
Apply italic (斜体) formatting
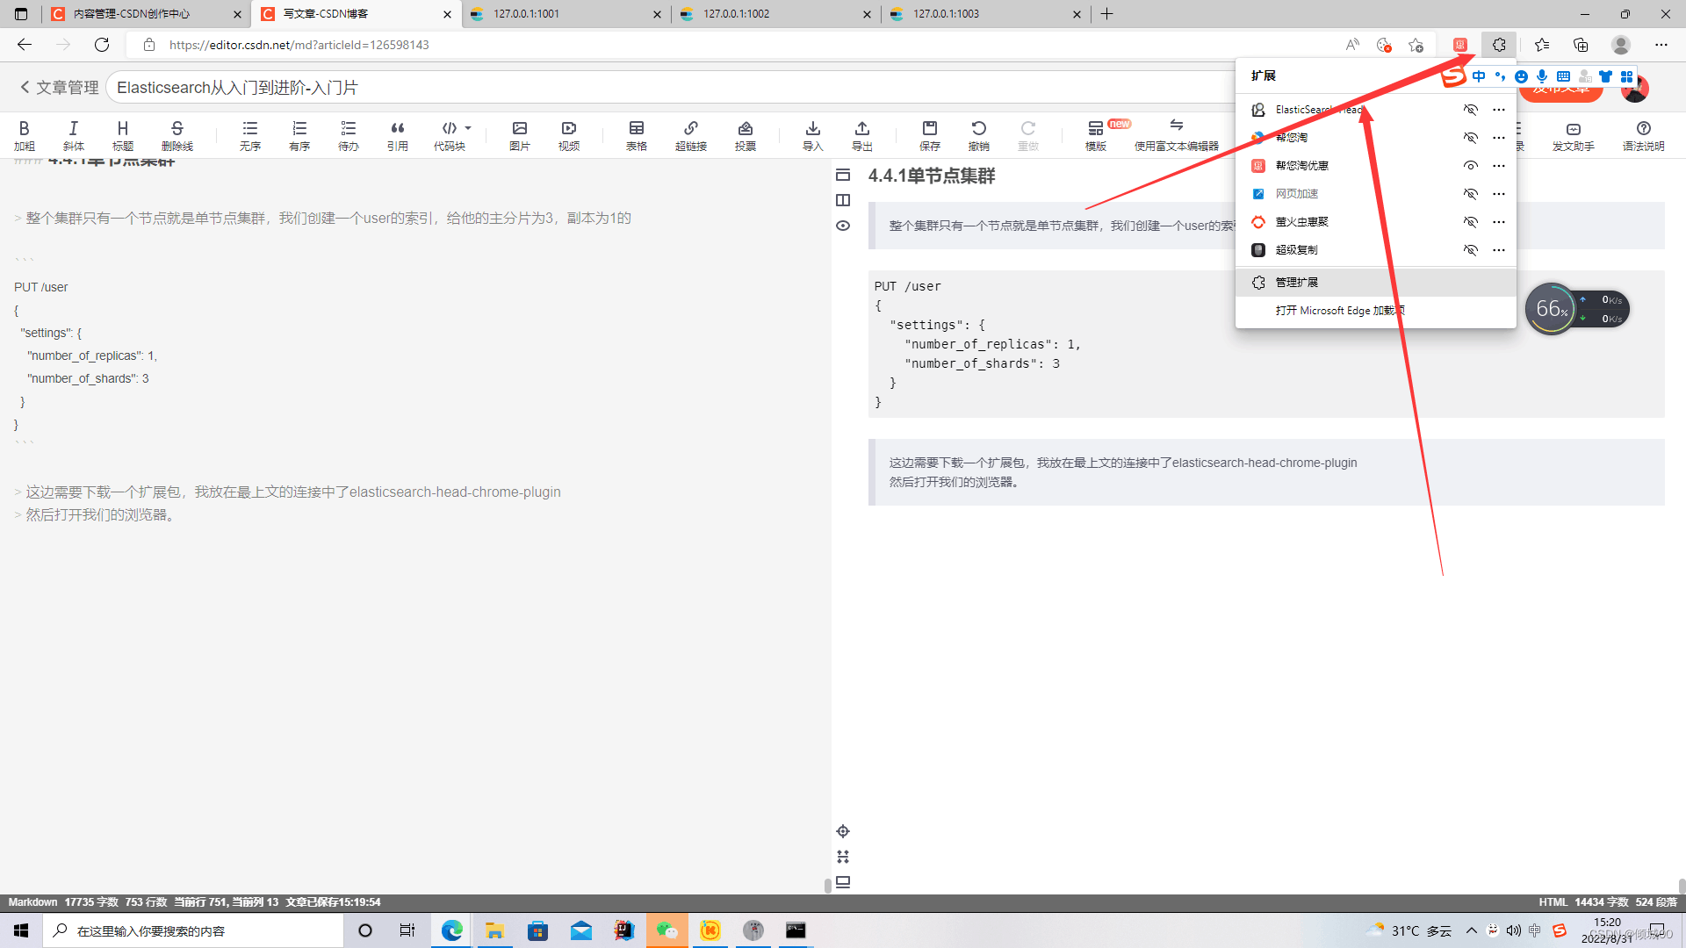(x=74, y=135)
